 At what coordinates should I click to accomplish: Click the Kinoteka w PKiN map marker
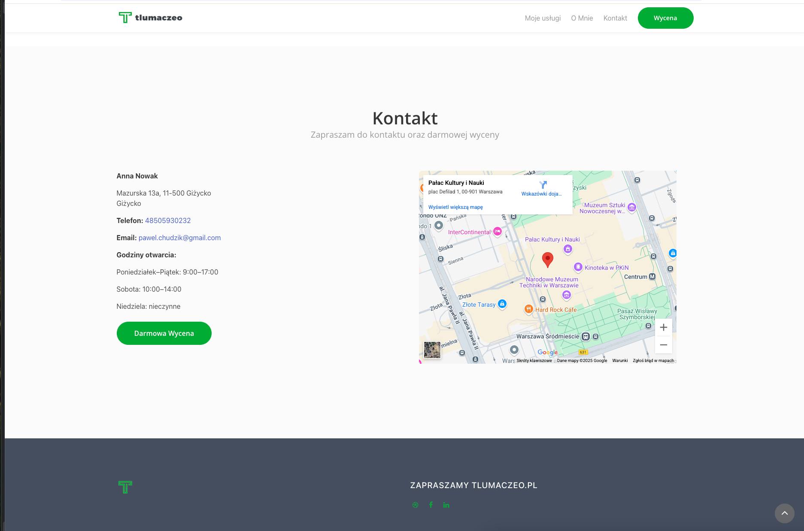point(578,267)
